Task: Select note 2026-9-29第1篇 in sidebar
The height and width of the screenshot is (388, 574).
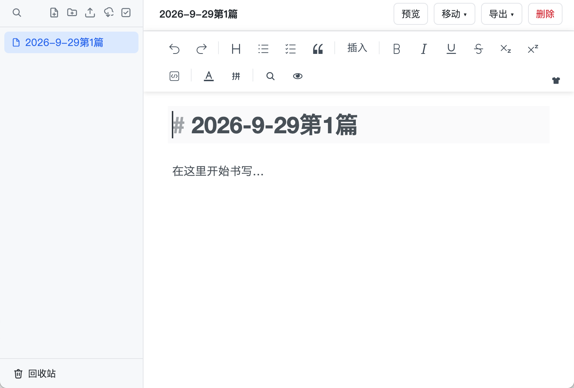Action: 71,42
